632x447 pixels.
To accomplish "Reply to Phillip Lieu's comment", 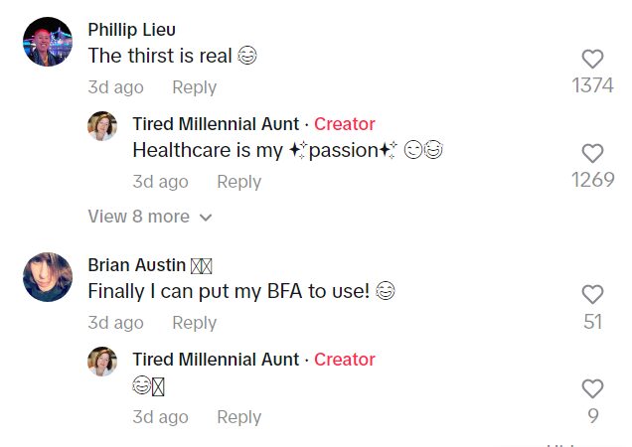I will coord(194,87).
